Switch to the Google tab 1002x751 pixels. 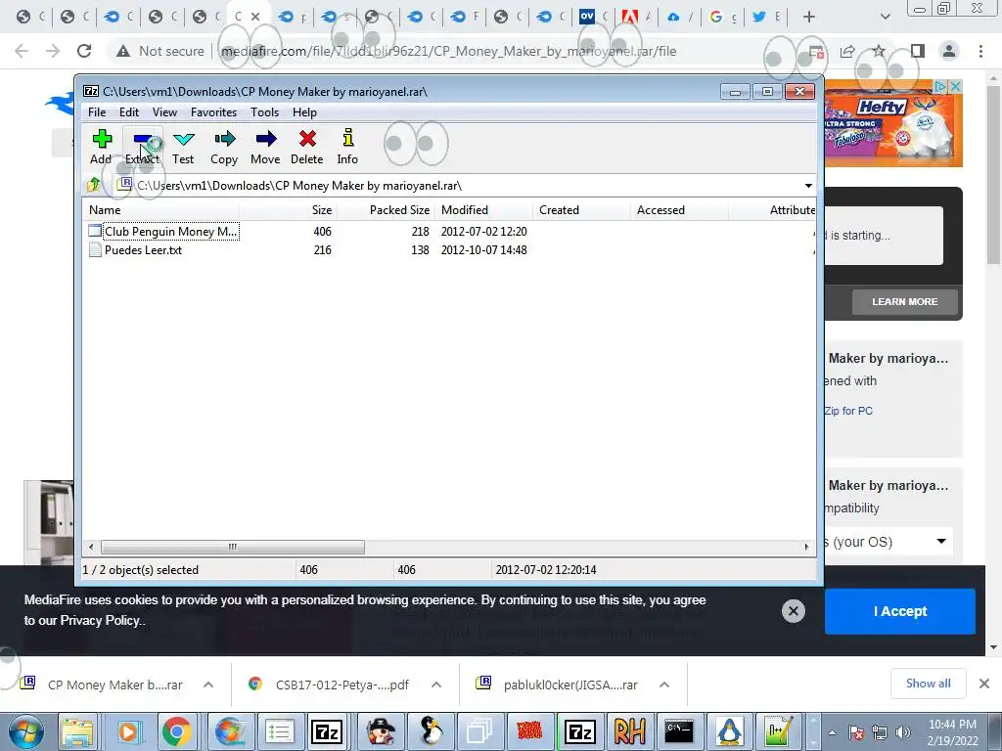coord(723,17)
